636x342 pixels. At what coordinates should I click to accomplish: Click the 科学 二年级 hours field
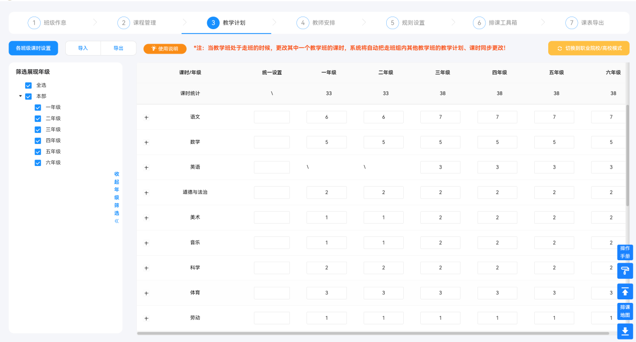pos(384,267)
